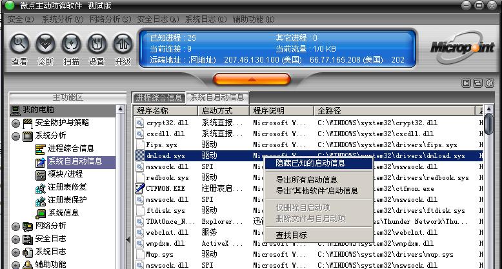Click the TDAtOnce_N... file icon
Viewport: 502px width, 269px height.
click(140, 221)
